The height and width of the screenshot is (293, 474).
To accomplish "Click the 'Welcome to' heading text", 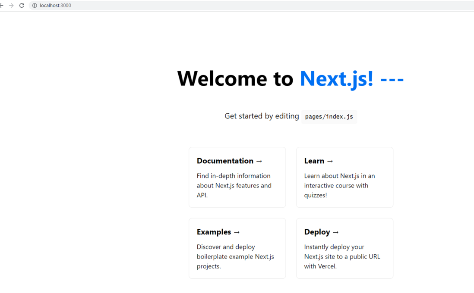I will pyautogui.click(x=235, y=78).
